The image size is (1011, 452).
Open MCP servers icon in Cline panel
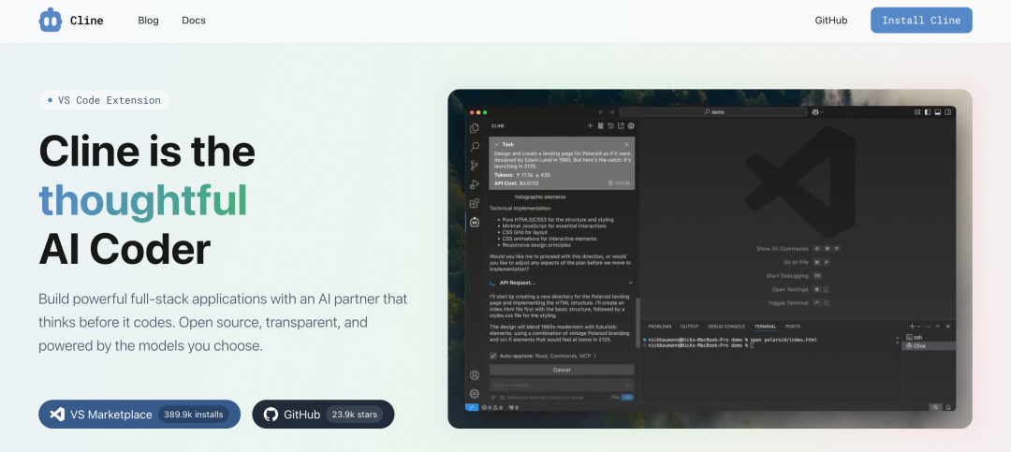(600, 125)
